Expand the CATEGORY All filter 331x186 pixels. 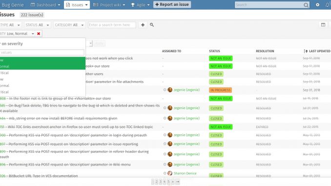(69, 25)
